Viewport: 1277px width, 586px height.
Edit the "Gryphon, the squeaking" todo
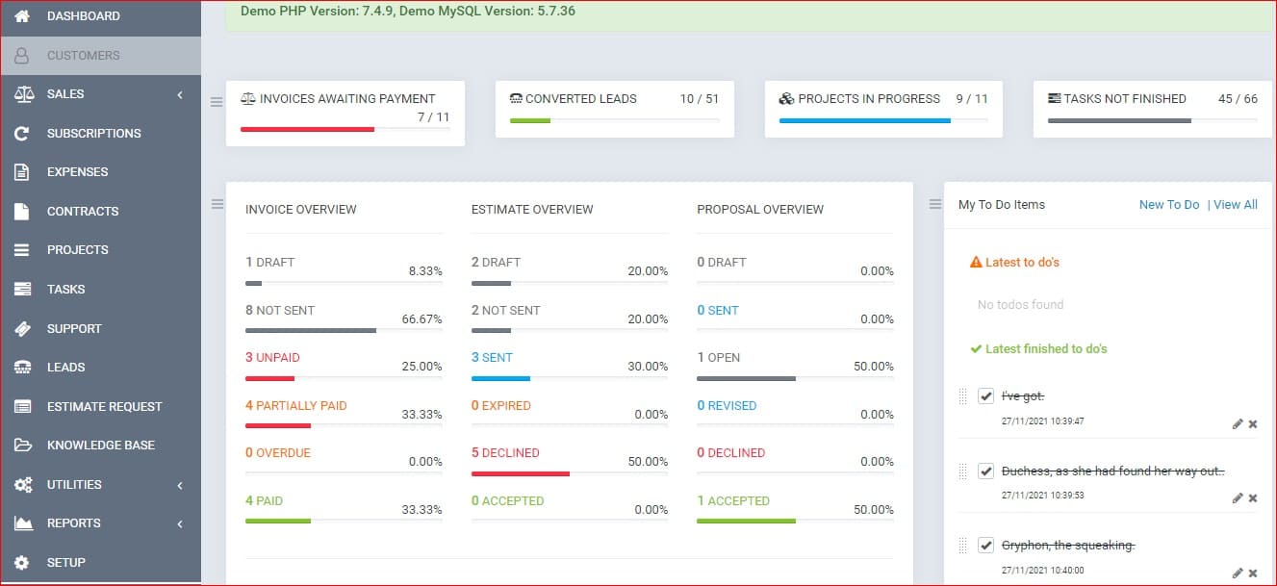click(x=1238, y=573)
